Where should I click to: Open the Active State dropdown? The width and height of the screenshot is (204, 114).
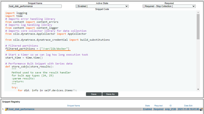102,6
